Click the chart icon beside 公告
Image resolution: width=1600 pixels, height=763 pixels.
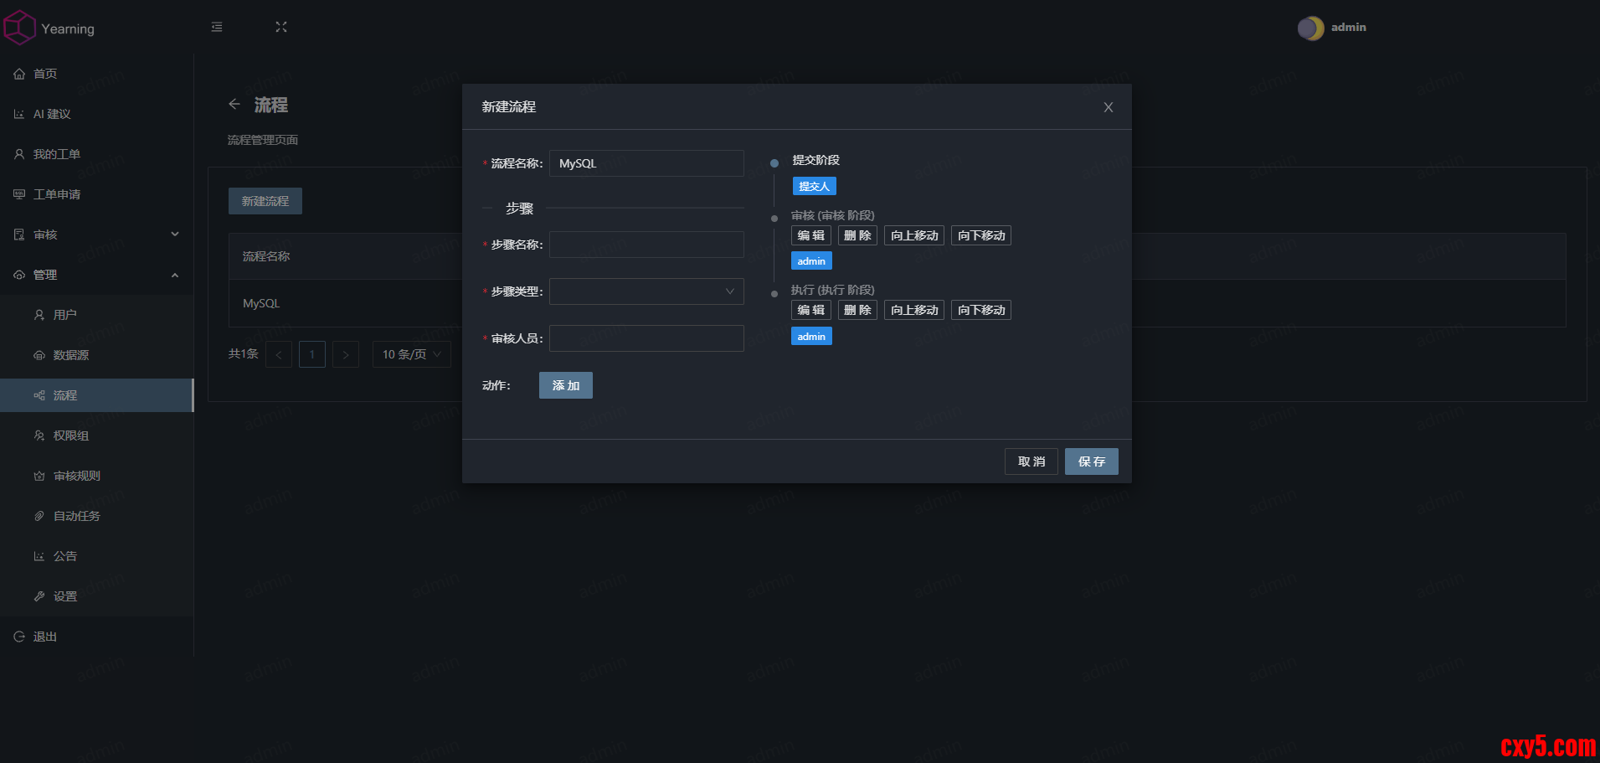coord(39,556)
